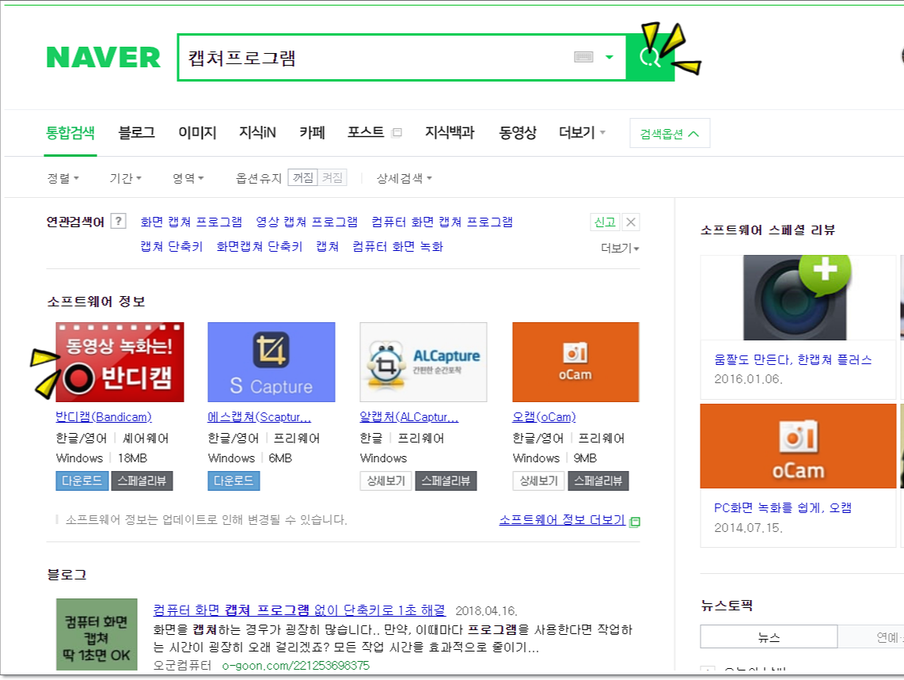Click the 신고 report button
904x680 pixels.
click(x=605, y=222)
